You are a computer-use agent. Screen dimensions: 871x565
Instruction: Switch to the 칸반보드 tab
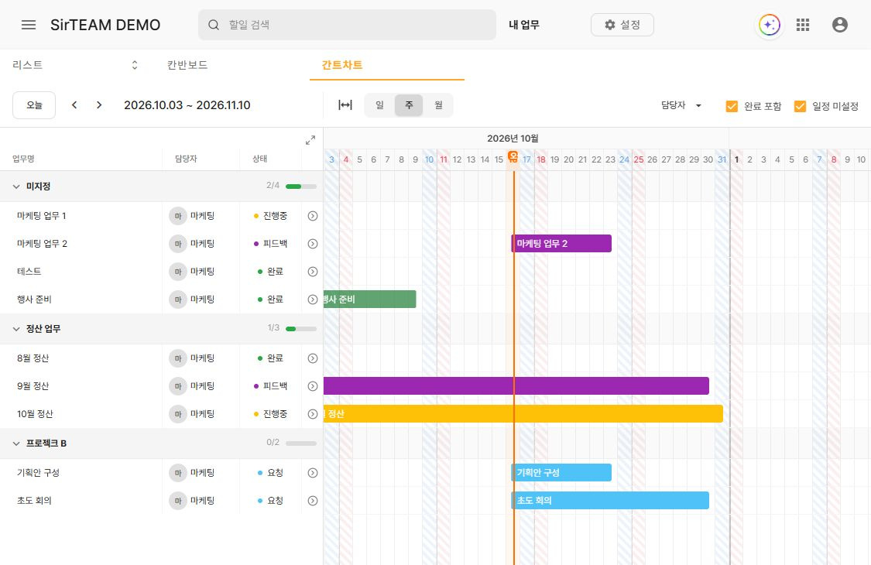pyautogui.click(x=187, y=65)
